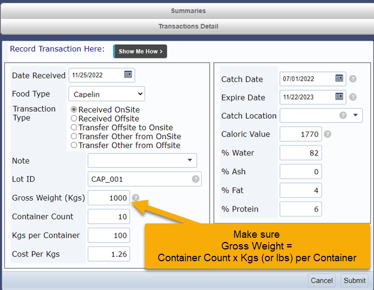Click the Gross Weight (Kgs) label
The width and height of the screenshot is (374, 290).
pyautogui.click(x=49, y=198)
